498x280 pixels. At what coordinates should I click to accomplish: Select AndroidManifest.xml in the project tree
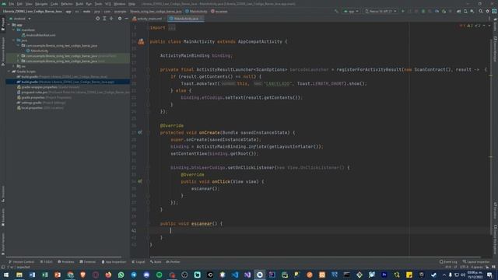38,35
